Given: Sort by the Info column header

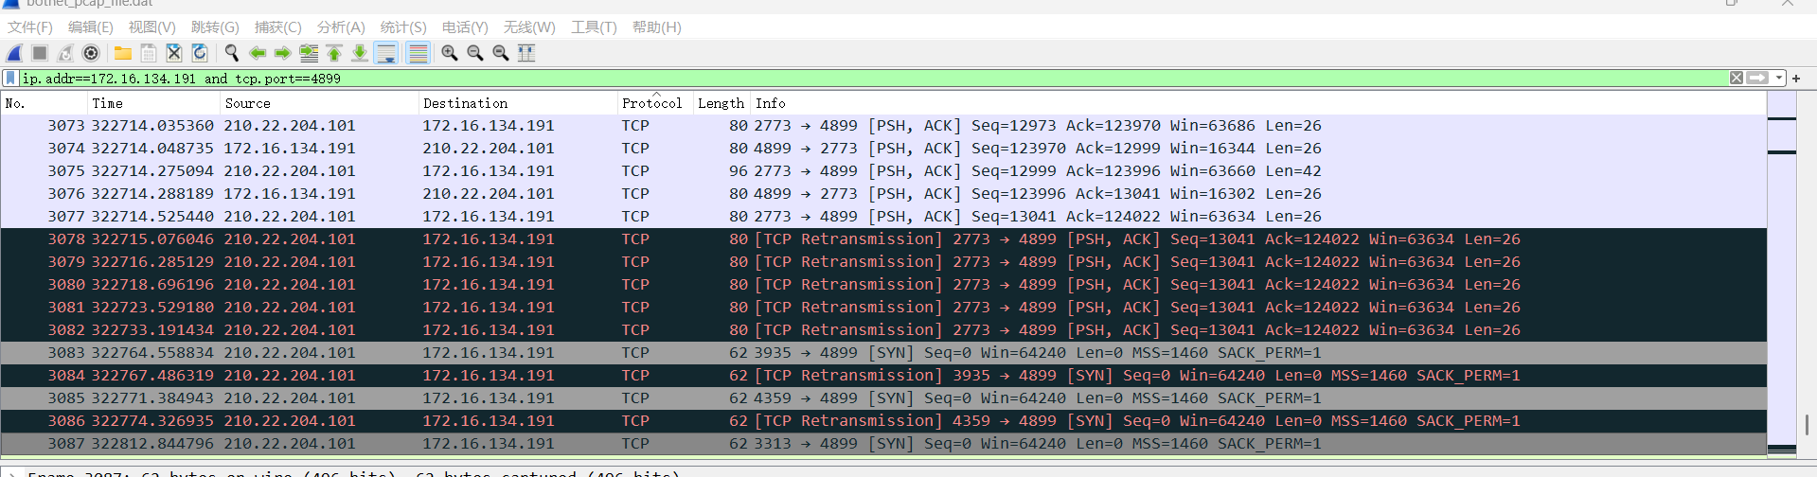Looking at the screenshot, I should (x=1258, y=103).
